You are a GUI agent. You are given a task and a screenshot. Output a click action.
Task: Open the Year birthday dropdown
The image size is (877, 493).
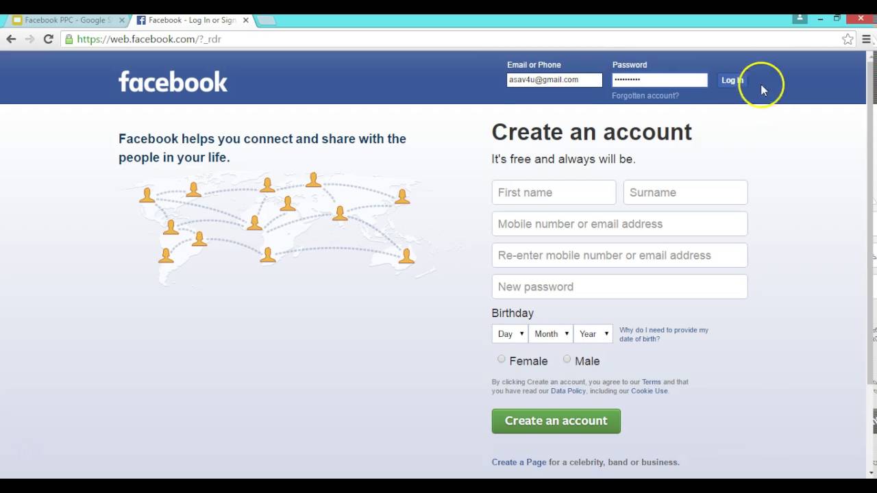tap(593, 333)
